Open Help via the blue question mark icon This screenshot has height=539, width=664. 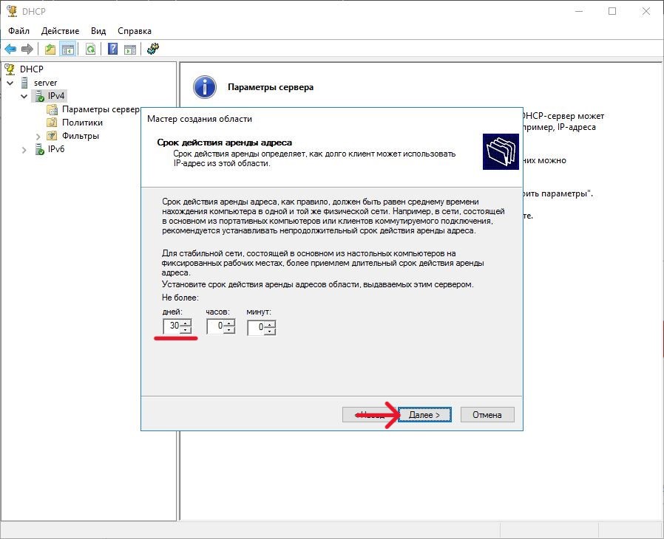point(112,49)
